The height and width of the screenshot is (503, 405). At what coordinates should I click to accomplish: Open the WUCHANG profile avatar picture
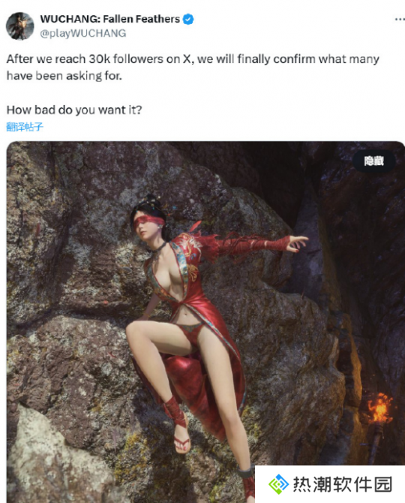19,26
